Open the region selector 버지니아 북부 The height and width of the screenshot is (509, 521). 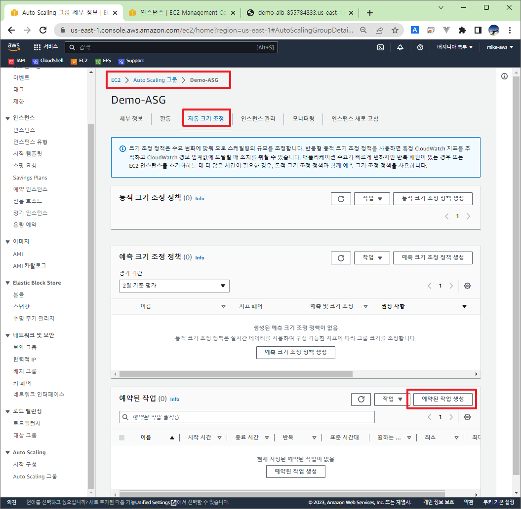coord(454,47)
